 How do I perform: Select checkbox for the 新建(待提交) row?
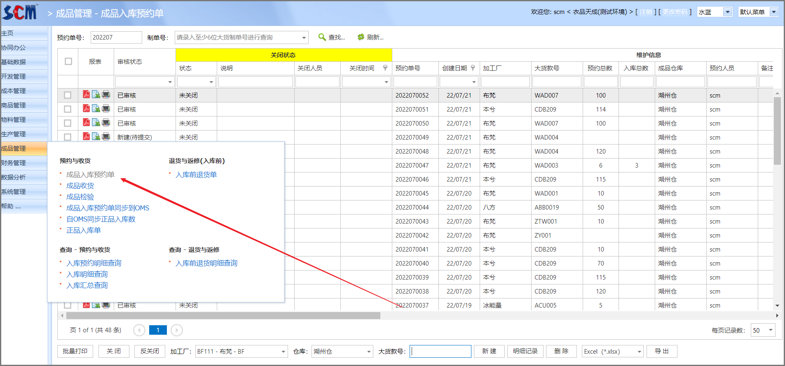coord(68,137)
